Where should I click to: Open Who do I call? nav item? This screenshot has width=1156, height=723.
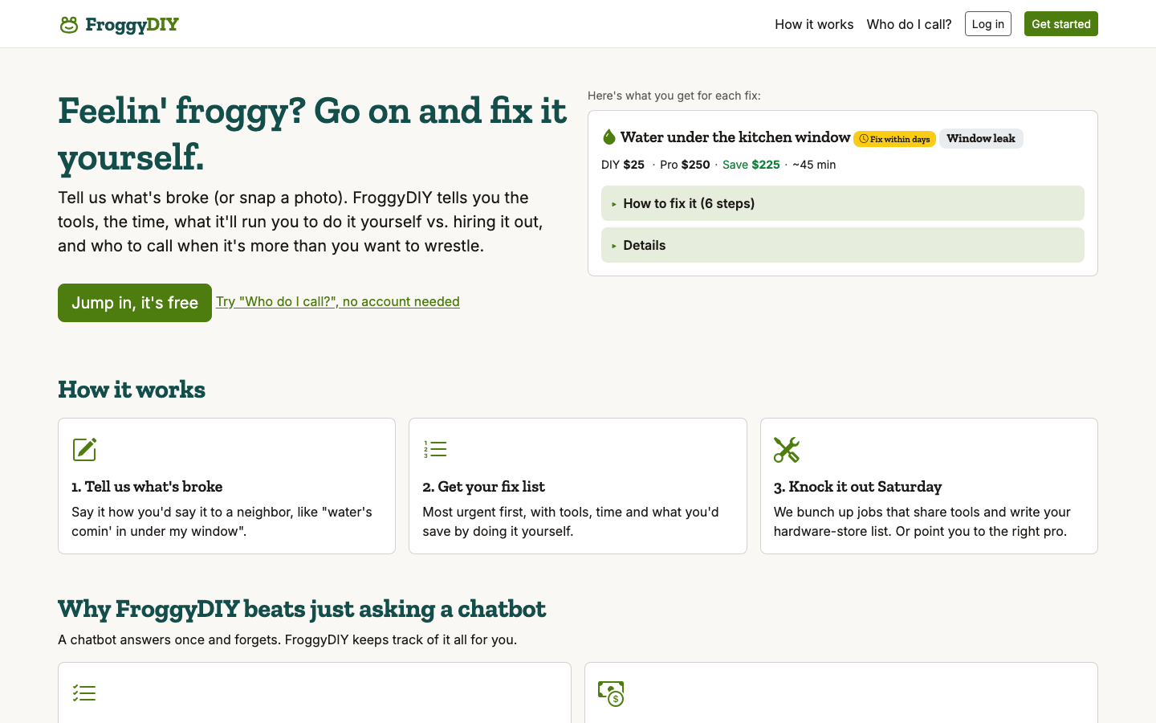point(909,24)
